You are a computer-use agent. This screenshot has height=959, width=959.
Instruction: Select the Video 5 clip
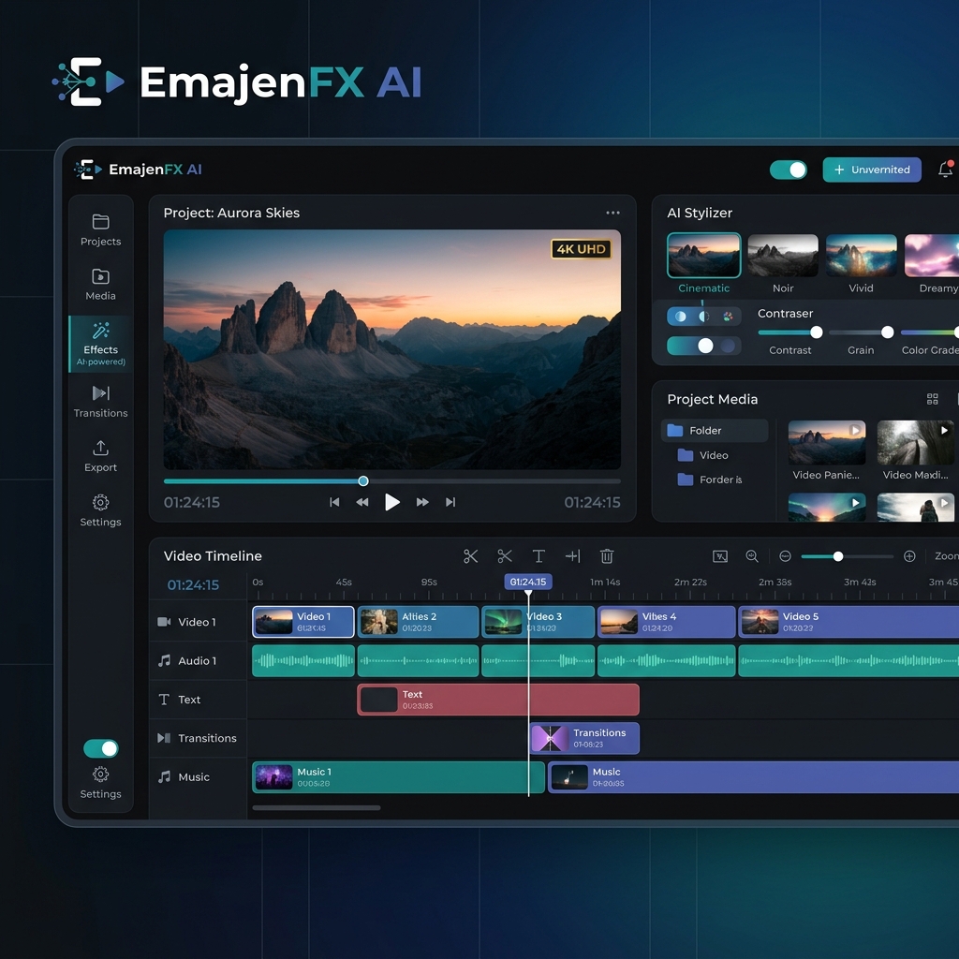point(848,622)
